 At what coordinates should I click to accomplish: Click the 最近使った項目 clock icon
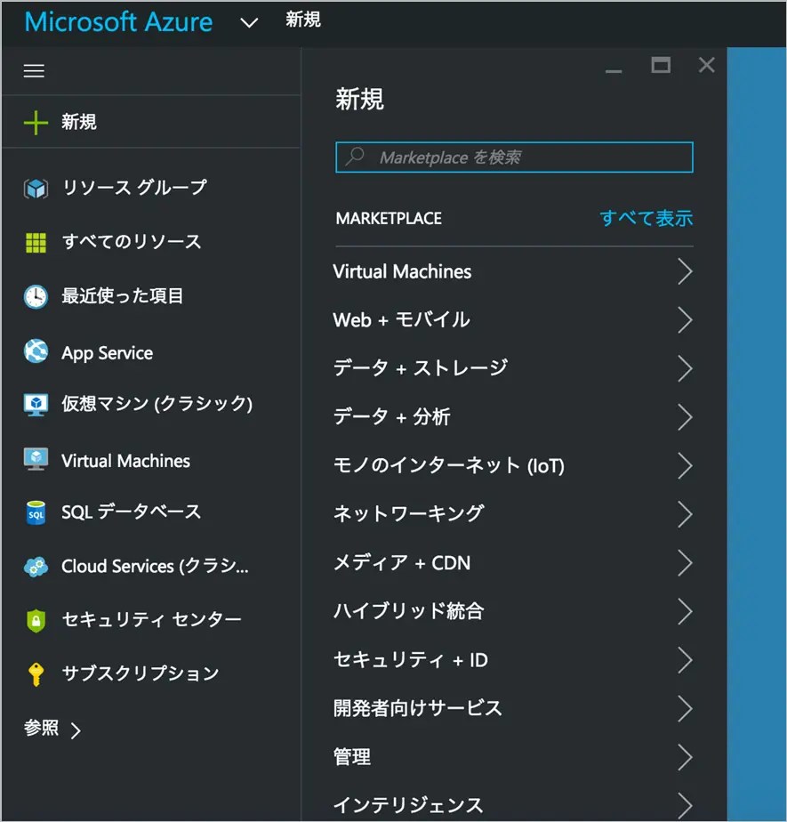point(36,297)
